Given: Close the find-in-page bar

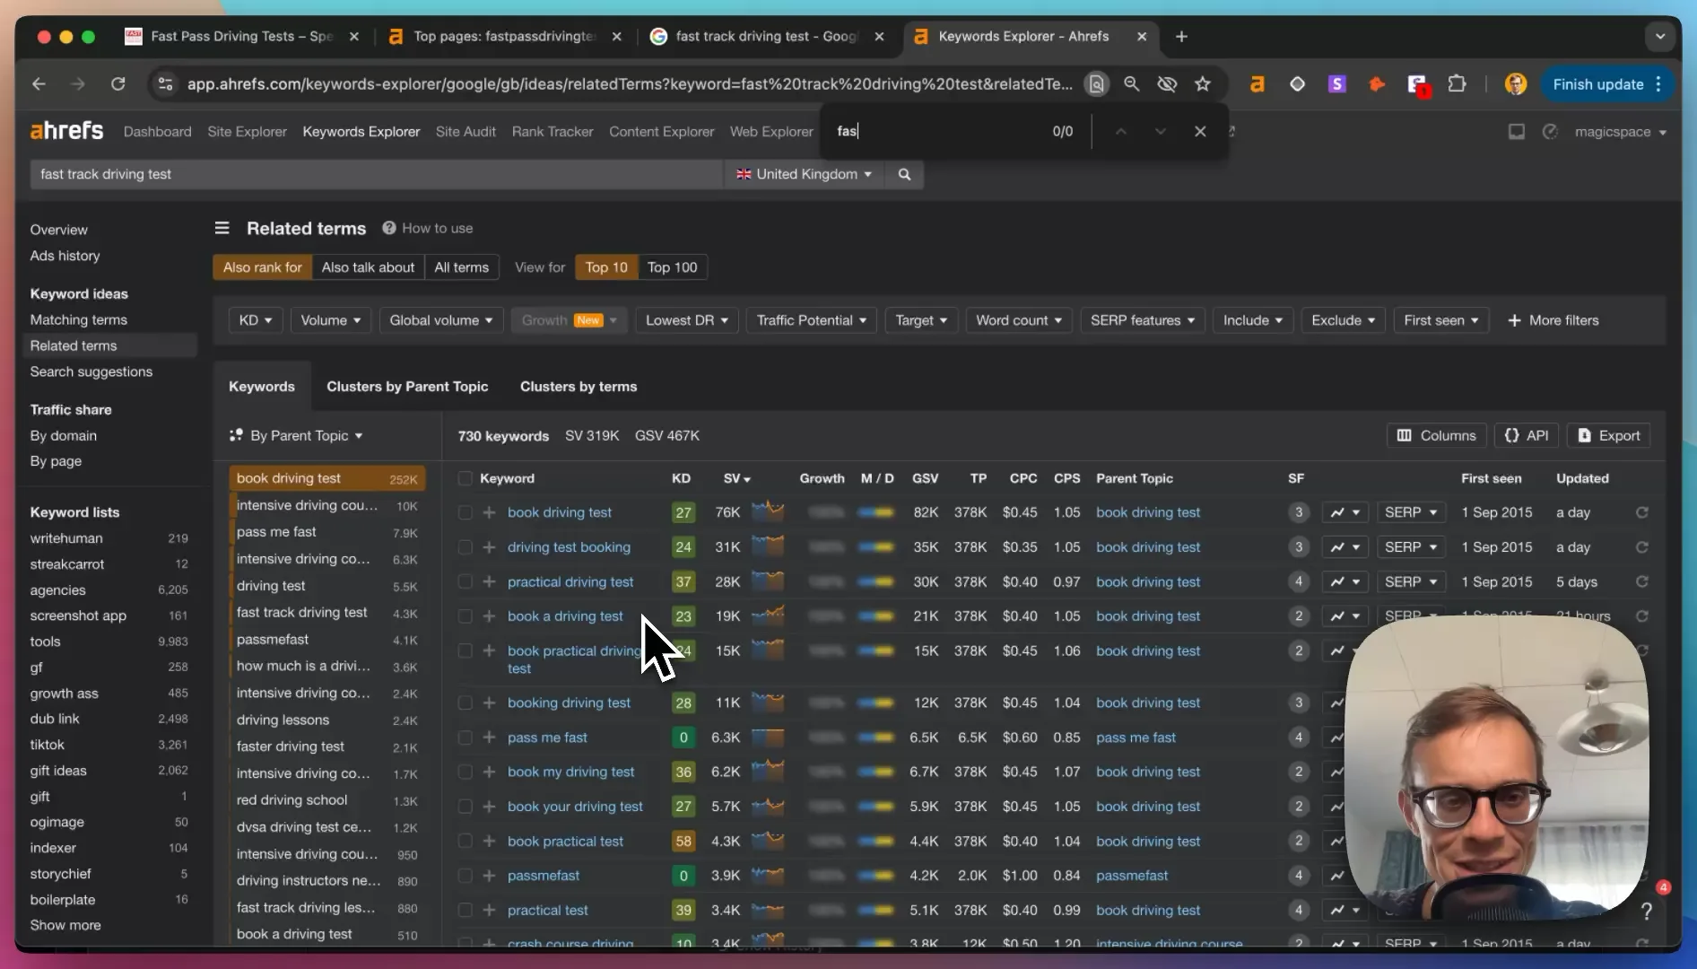Looking at the screenshot, I should (x=1200, y=131).
